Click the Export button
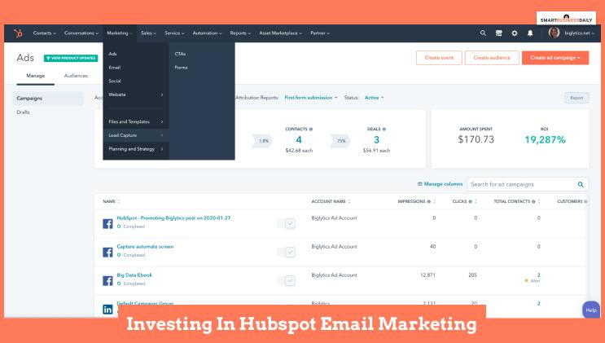This screenshot has width=605, height=343. (x=577, y=98)
